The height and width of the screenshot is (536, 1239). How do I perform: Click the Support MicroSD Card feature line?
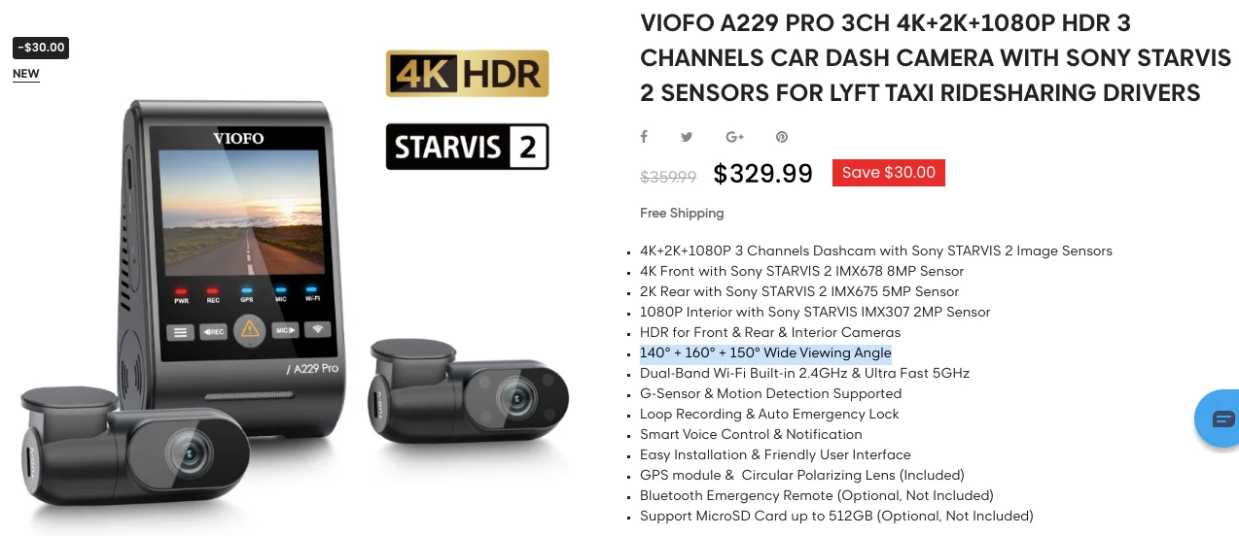tap(836, 517)
